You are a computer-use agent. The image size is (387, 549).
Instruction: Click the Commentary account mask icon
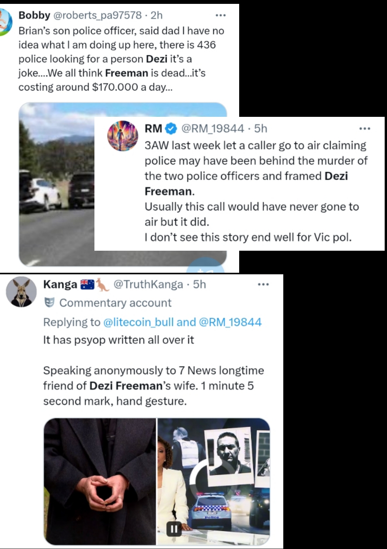(x=49, y=303)
